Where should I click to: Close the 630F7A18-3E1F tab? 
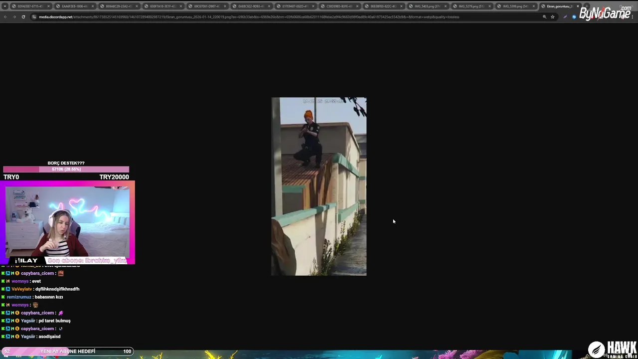click(x=181, y=6)
